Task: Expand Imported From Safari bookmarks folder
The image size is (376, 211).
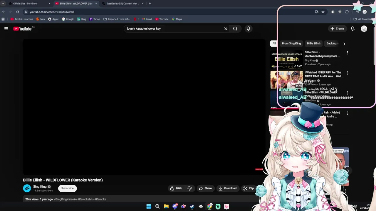Action: click(117, 19)
